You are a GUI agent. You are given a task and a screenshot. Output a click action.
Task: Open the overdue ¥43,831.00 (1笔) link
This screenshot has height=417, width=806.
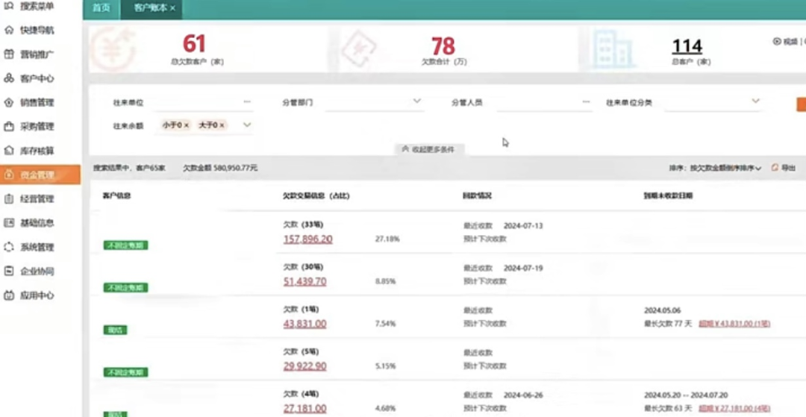point(734,324)
